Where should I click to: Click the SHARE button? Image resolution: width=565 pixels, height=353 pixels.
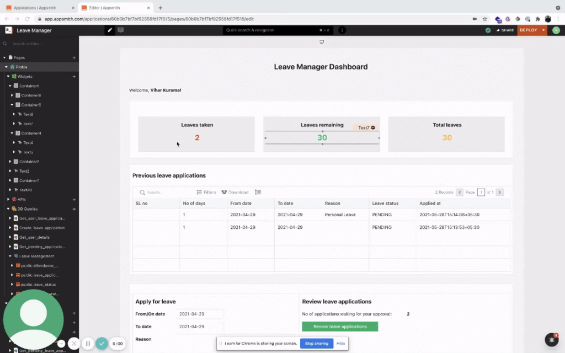tap(505, 30)
